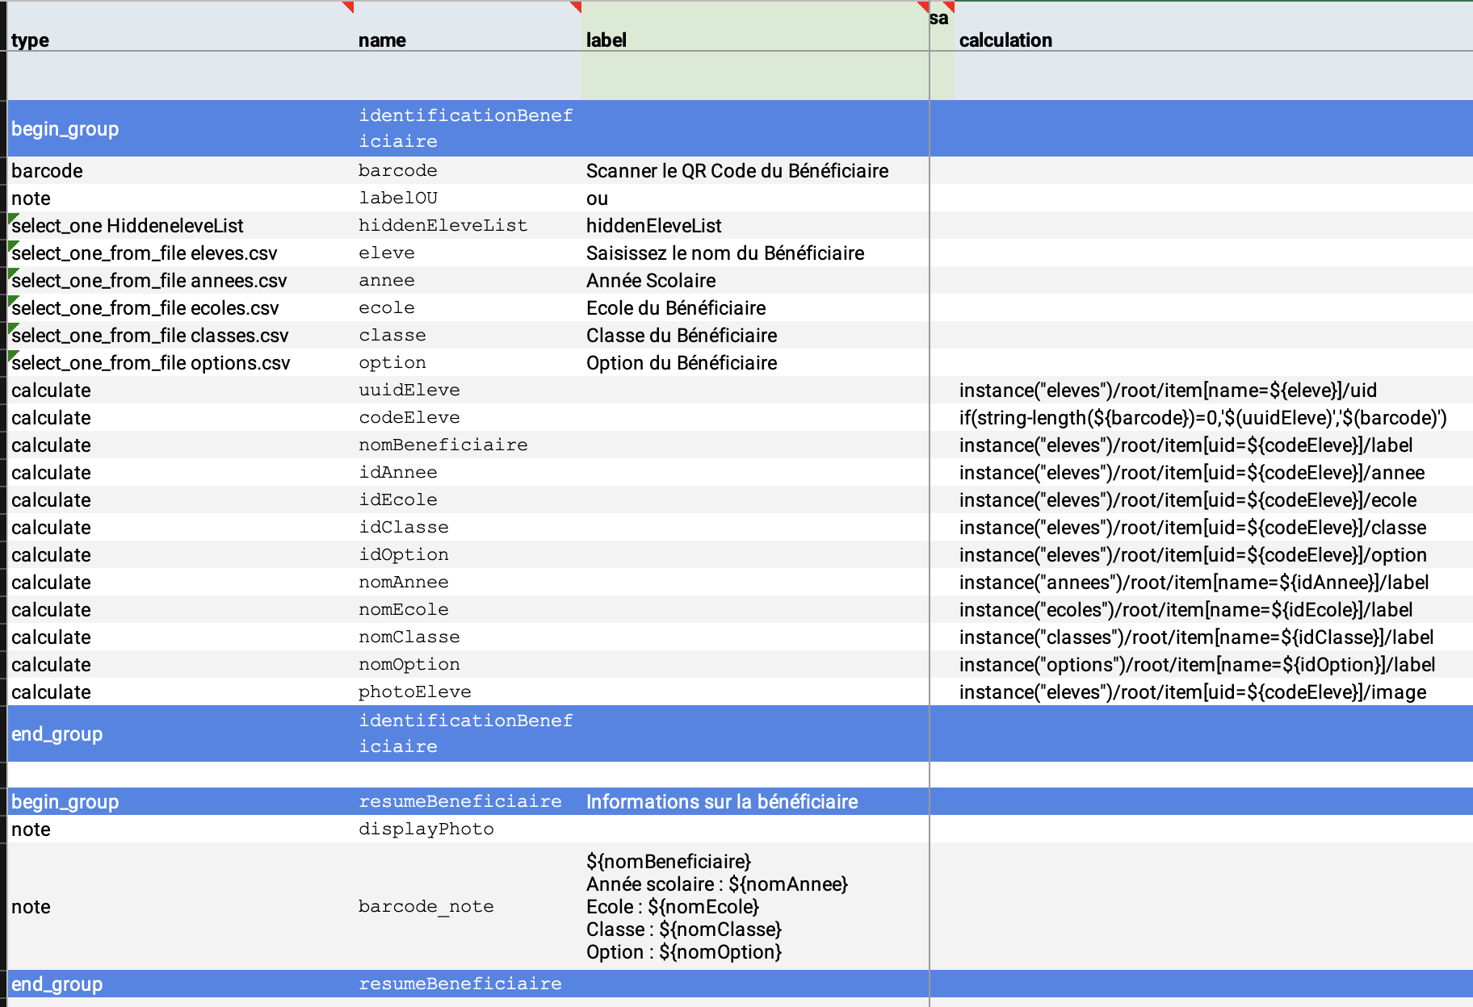Select the 'eleve' name cell
Image resolution: width=1473 pixels, height=1007 pixels.
coord(468,253)
